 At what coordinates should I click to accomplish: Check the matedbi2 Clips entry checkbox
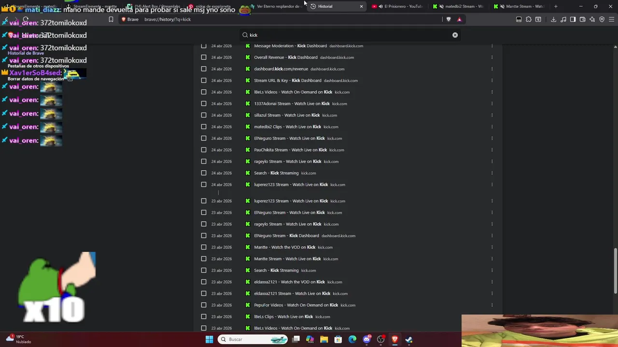click(203, 127)
